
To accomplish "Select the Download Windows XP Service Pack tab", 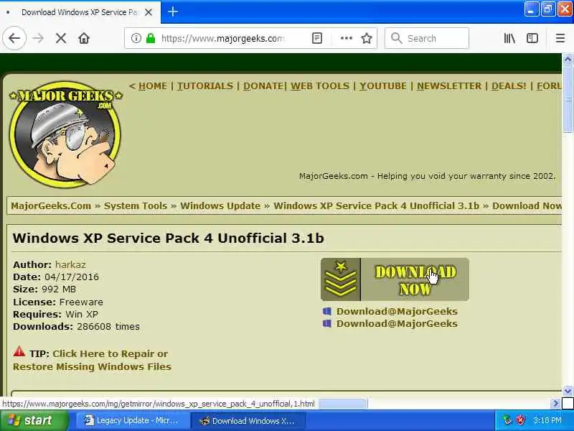I will (80, 12).
